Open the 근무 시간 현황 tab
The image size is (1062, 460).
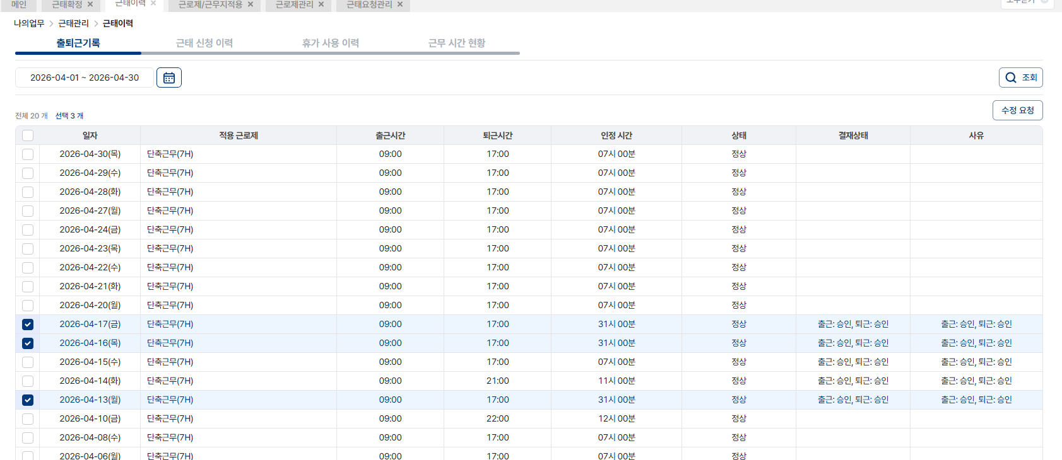pos(457,43)
